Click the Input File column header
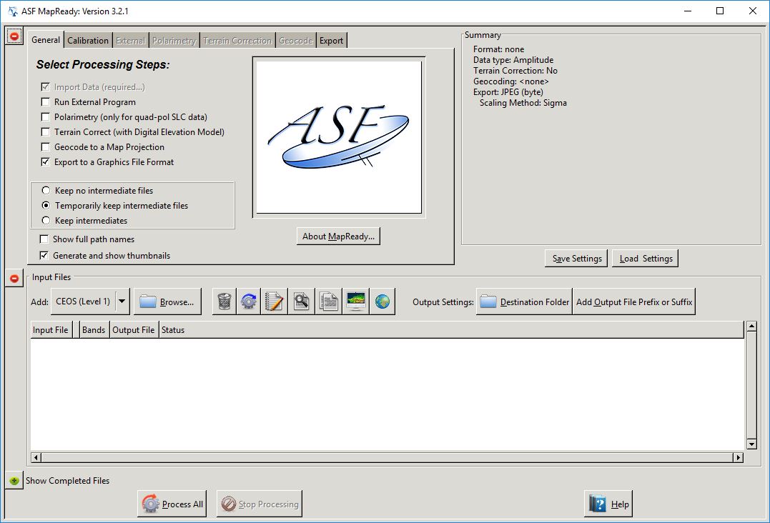This screenshot has height=523, width=770. click(x=51, y=329)
